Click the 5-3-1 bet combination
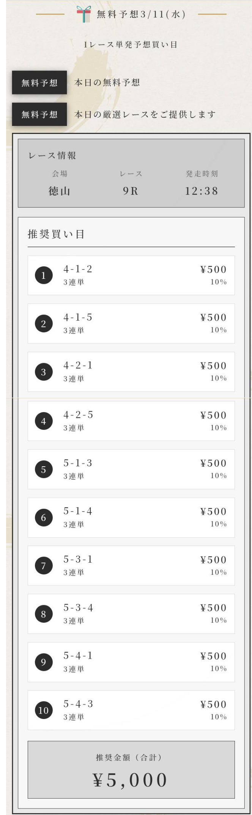 click(78, 560)
